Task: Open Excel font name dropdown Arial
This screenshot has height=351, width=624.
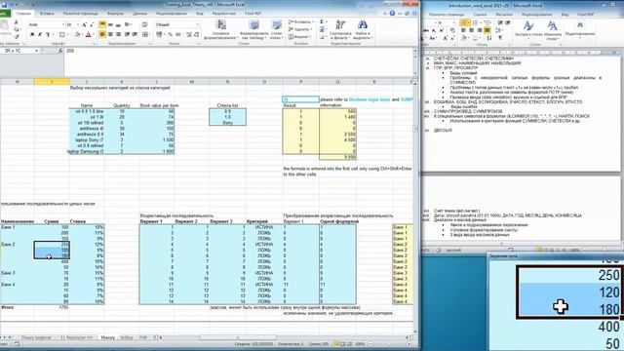Action: pyautogui.click(x=47, y=24)
